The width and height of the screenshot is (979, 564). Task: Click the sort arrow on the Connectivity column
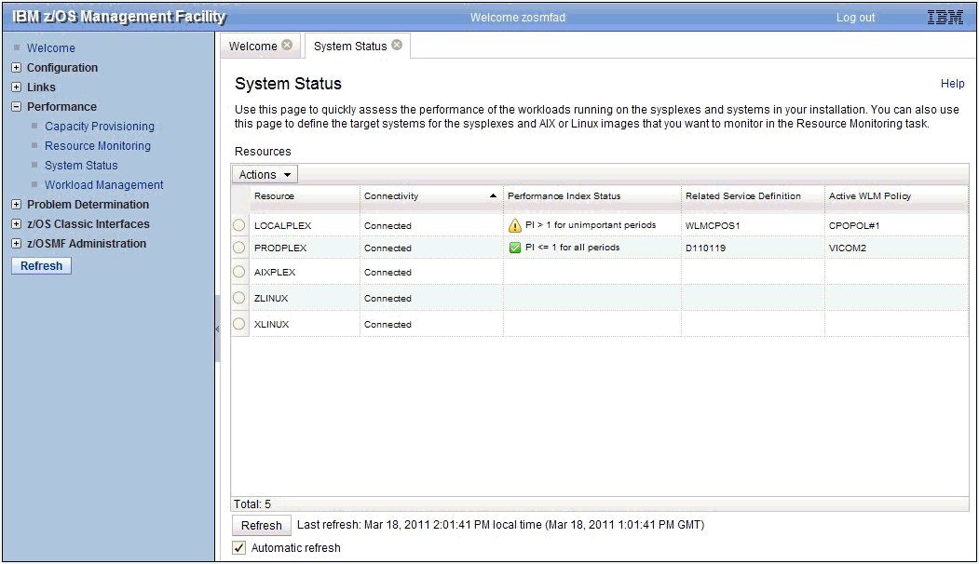(495, 195)
